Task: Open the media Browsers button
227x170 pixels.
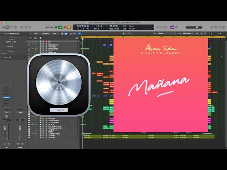Action: (224, 27)
